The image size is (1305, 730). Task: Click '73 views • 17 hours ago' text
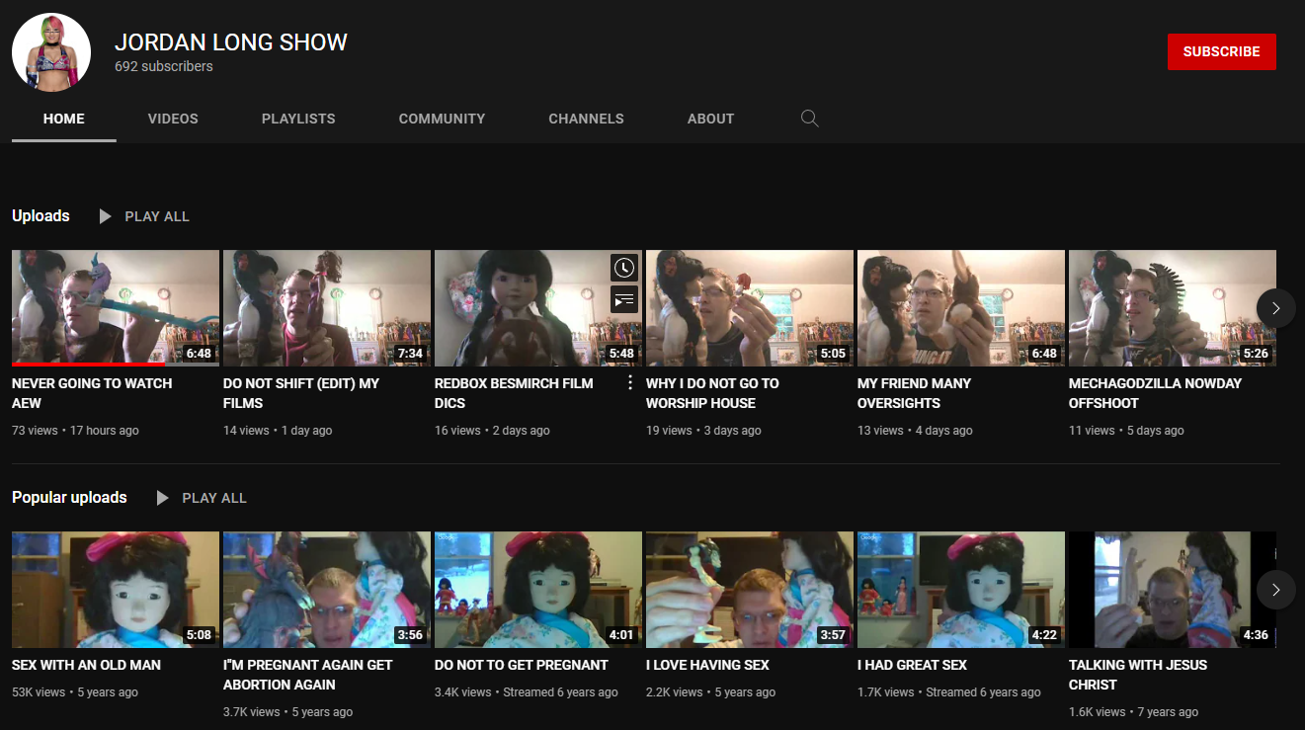[x=75, y=431]
